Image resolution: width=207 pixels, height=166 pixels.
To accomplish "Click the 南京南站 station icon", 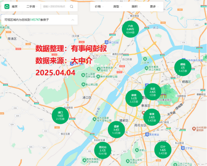I will (x=147, y=134).
